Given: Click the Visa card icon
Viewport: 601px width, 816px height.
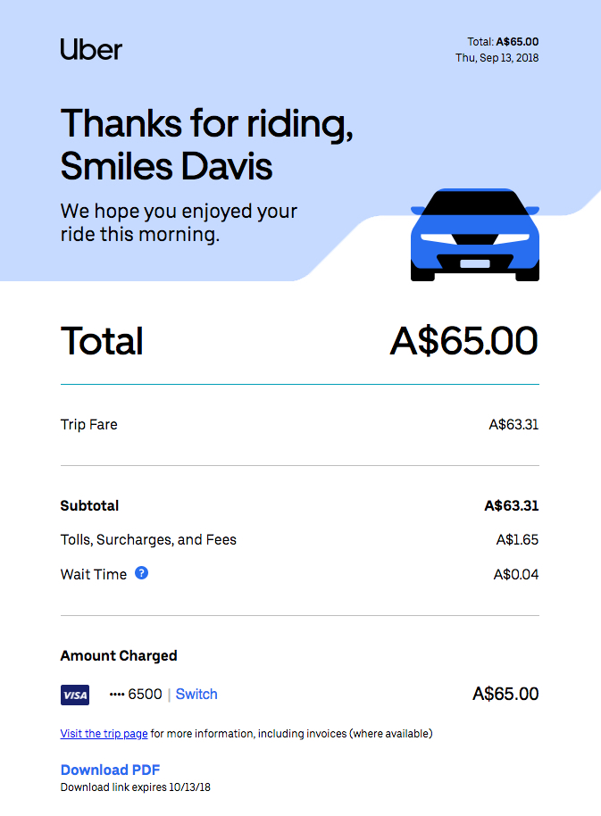Looking at the screenshot, I should click(x=75, y=695).
